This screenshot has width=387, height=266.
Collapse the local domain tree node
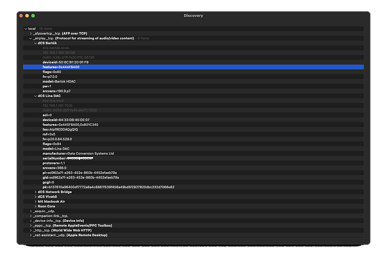(x=26, y=29)
